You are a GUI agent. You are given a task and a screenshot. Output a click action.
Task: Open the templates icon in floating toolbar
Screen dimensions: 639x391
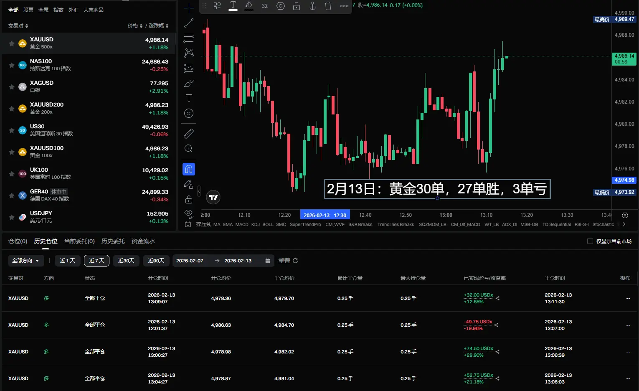(x=217, y=6)
